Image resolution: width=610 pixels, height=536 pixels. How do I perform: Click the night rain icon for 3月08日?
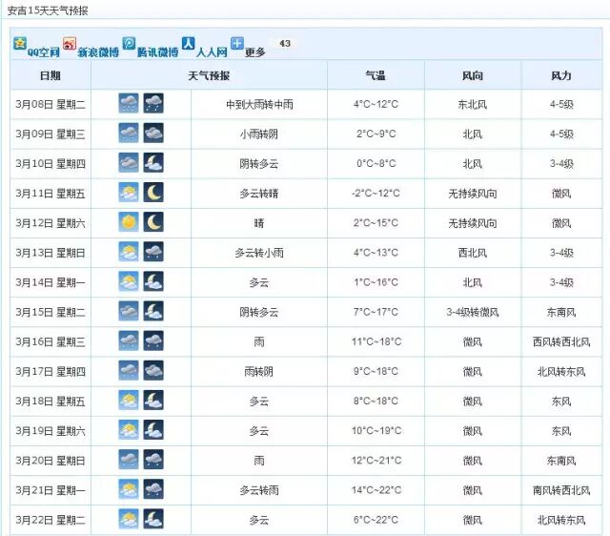(x=153, y=104)
